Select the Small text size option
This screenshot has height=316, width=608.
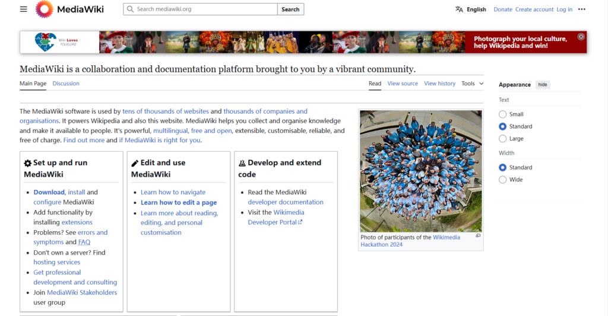pyautogui.click(x=503, y=114)
